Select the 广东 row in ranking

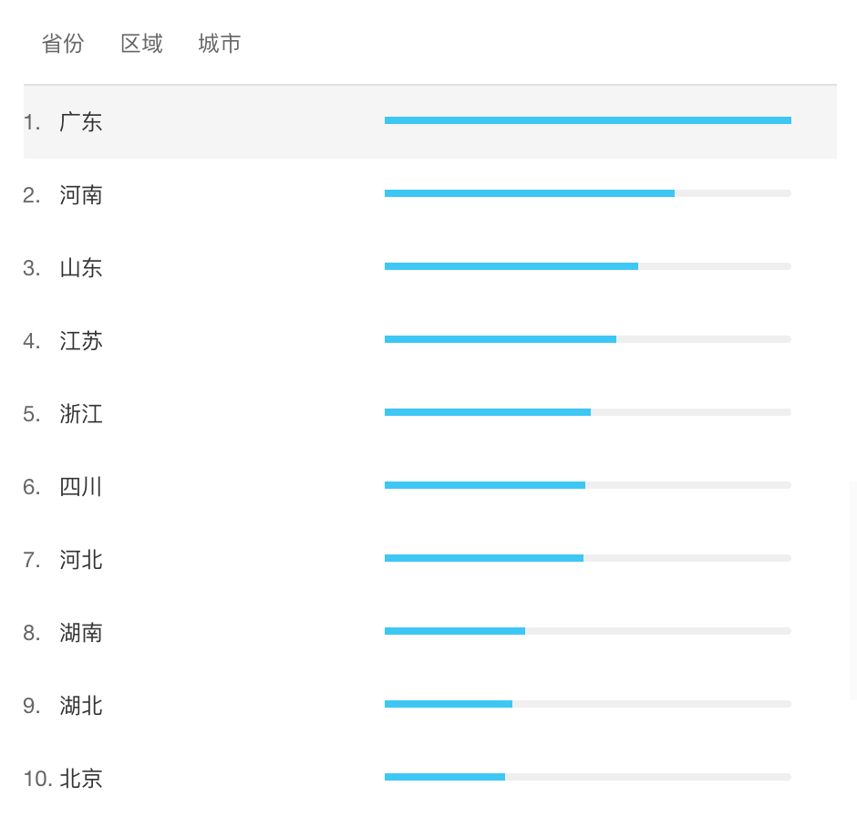[429, 122]
